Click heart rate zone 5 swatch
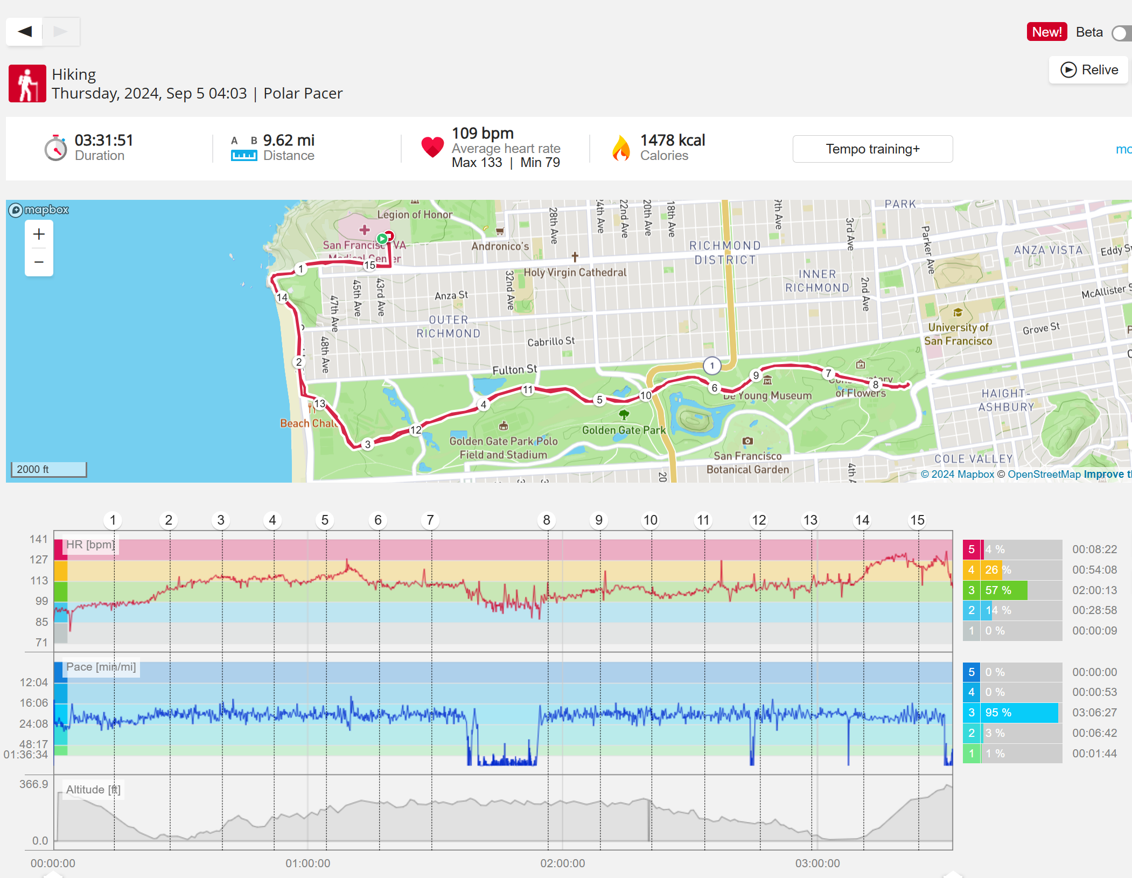 click(x=971, y=549)
